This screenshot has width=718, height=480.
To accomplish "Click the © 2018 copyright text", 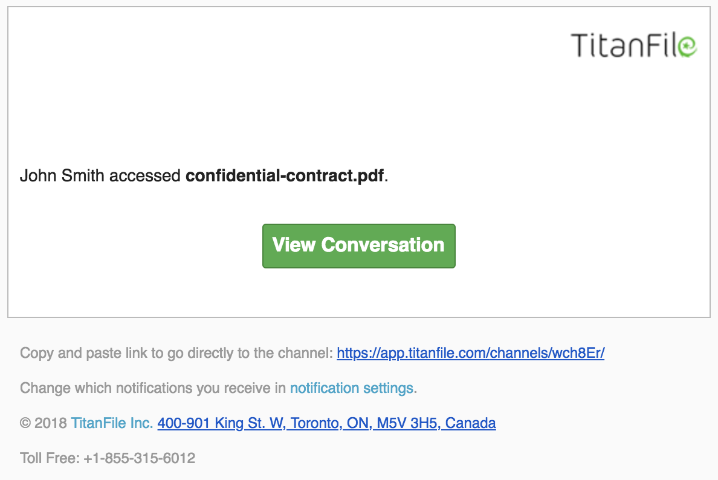I will pos(44,423).
